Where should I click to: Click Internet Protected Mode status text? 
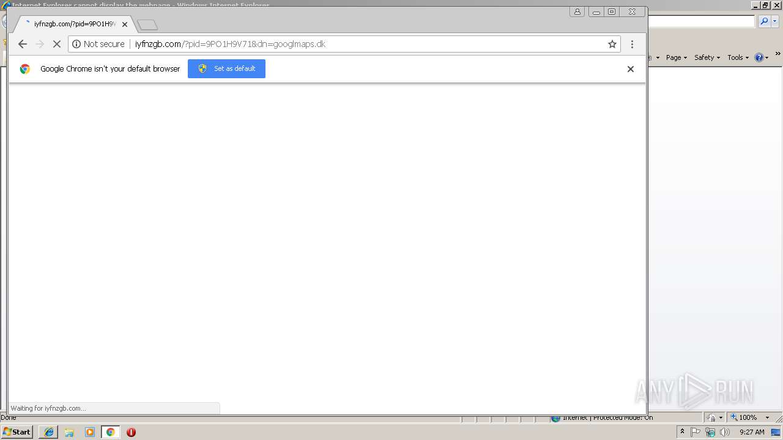point(607,418)
